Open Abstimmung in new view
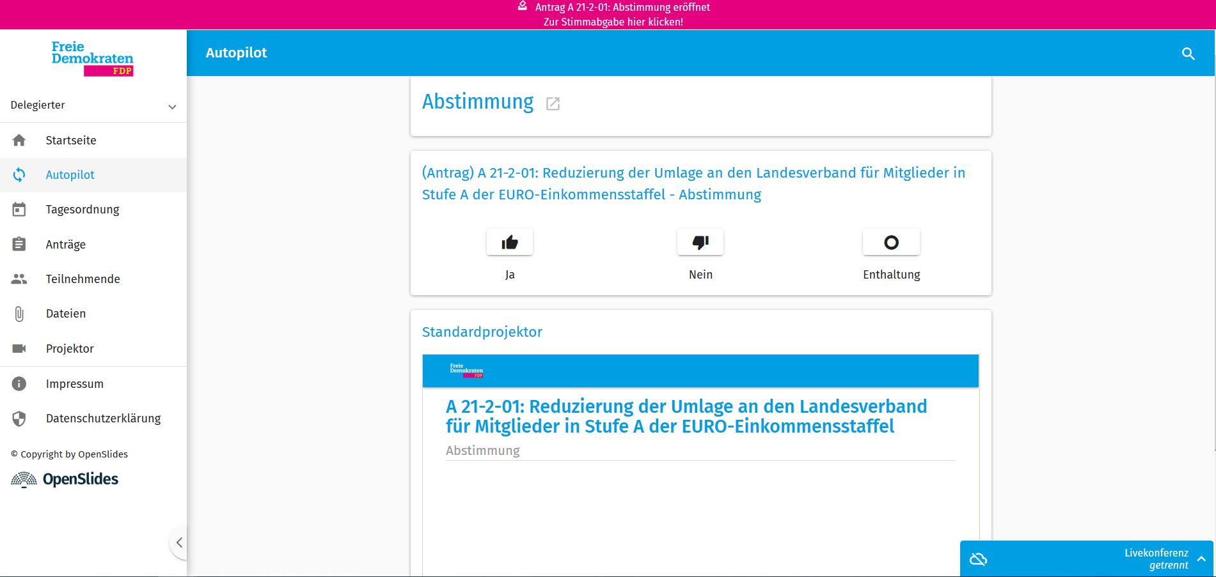 553,103
